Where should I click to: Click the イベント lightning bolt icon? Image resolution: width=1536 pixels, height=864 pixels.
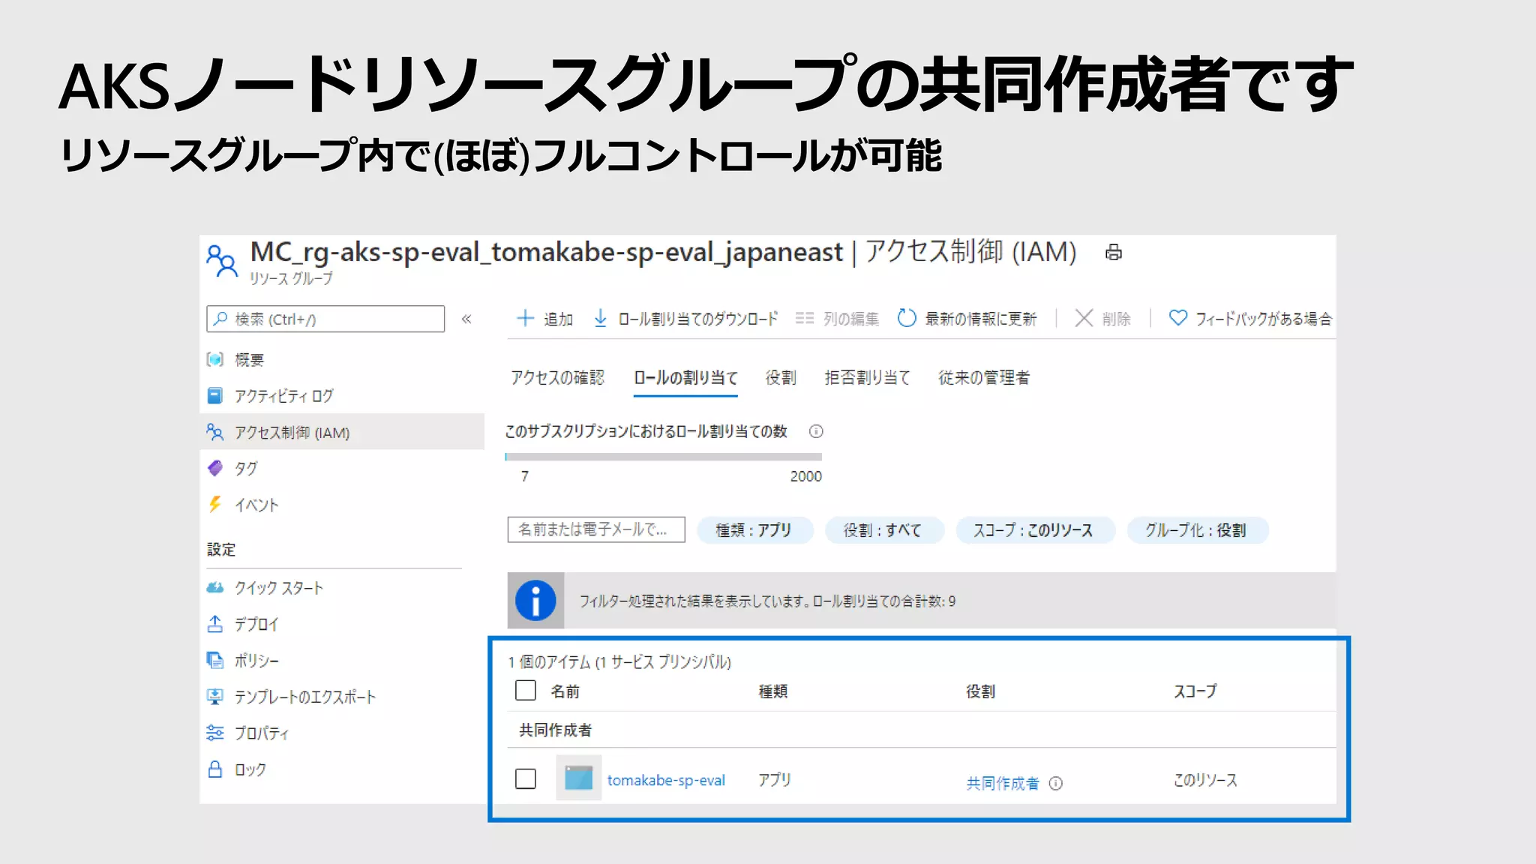pos(215,504)
